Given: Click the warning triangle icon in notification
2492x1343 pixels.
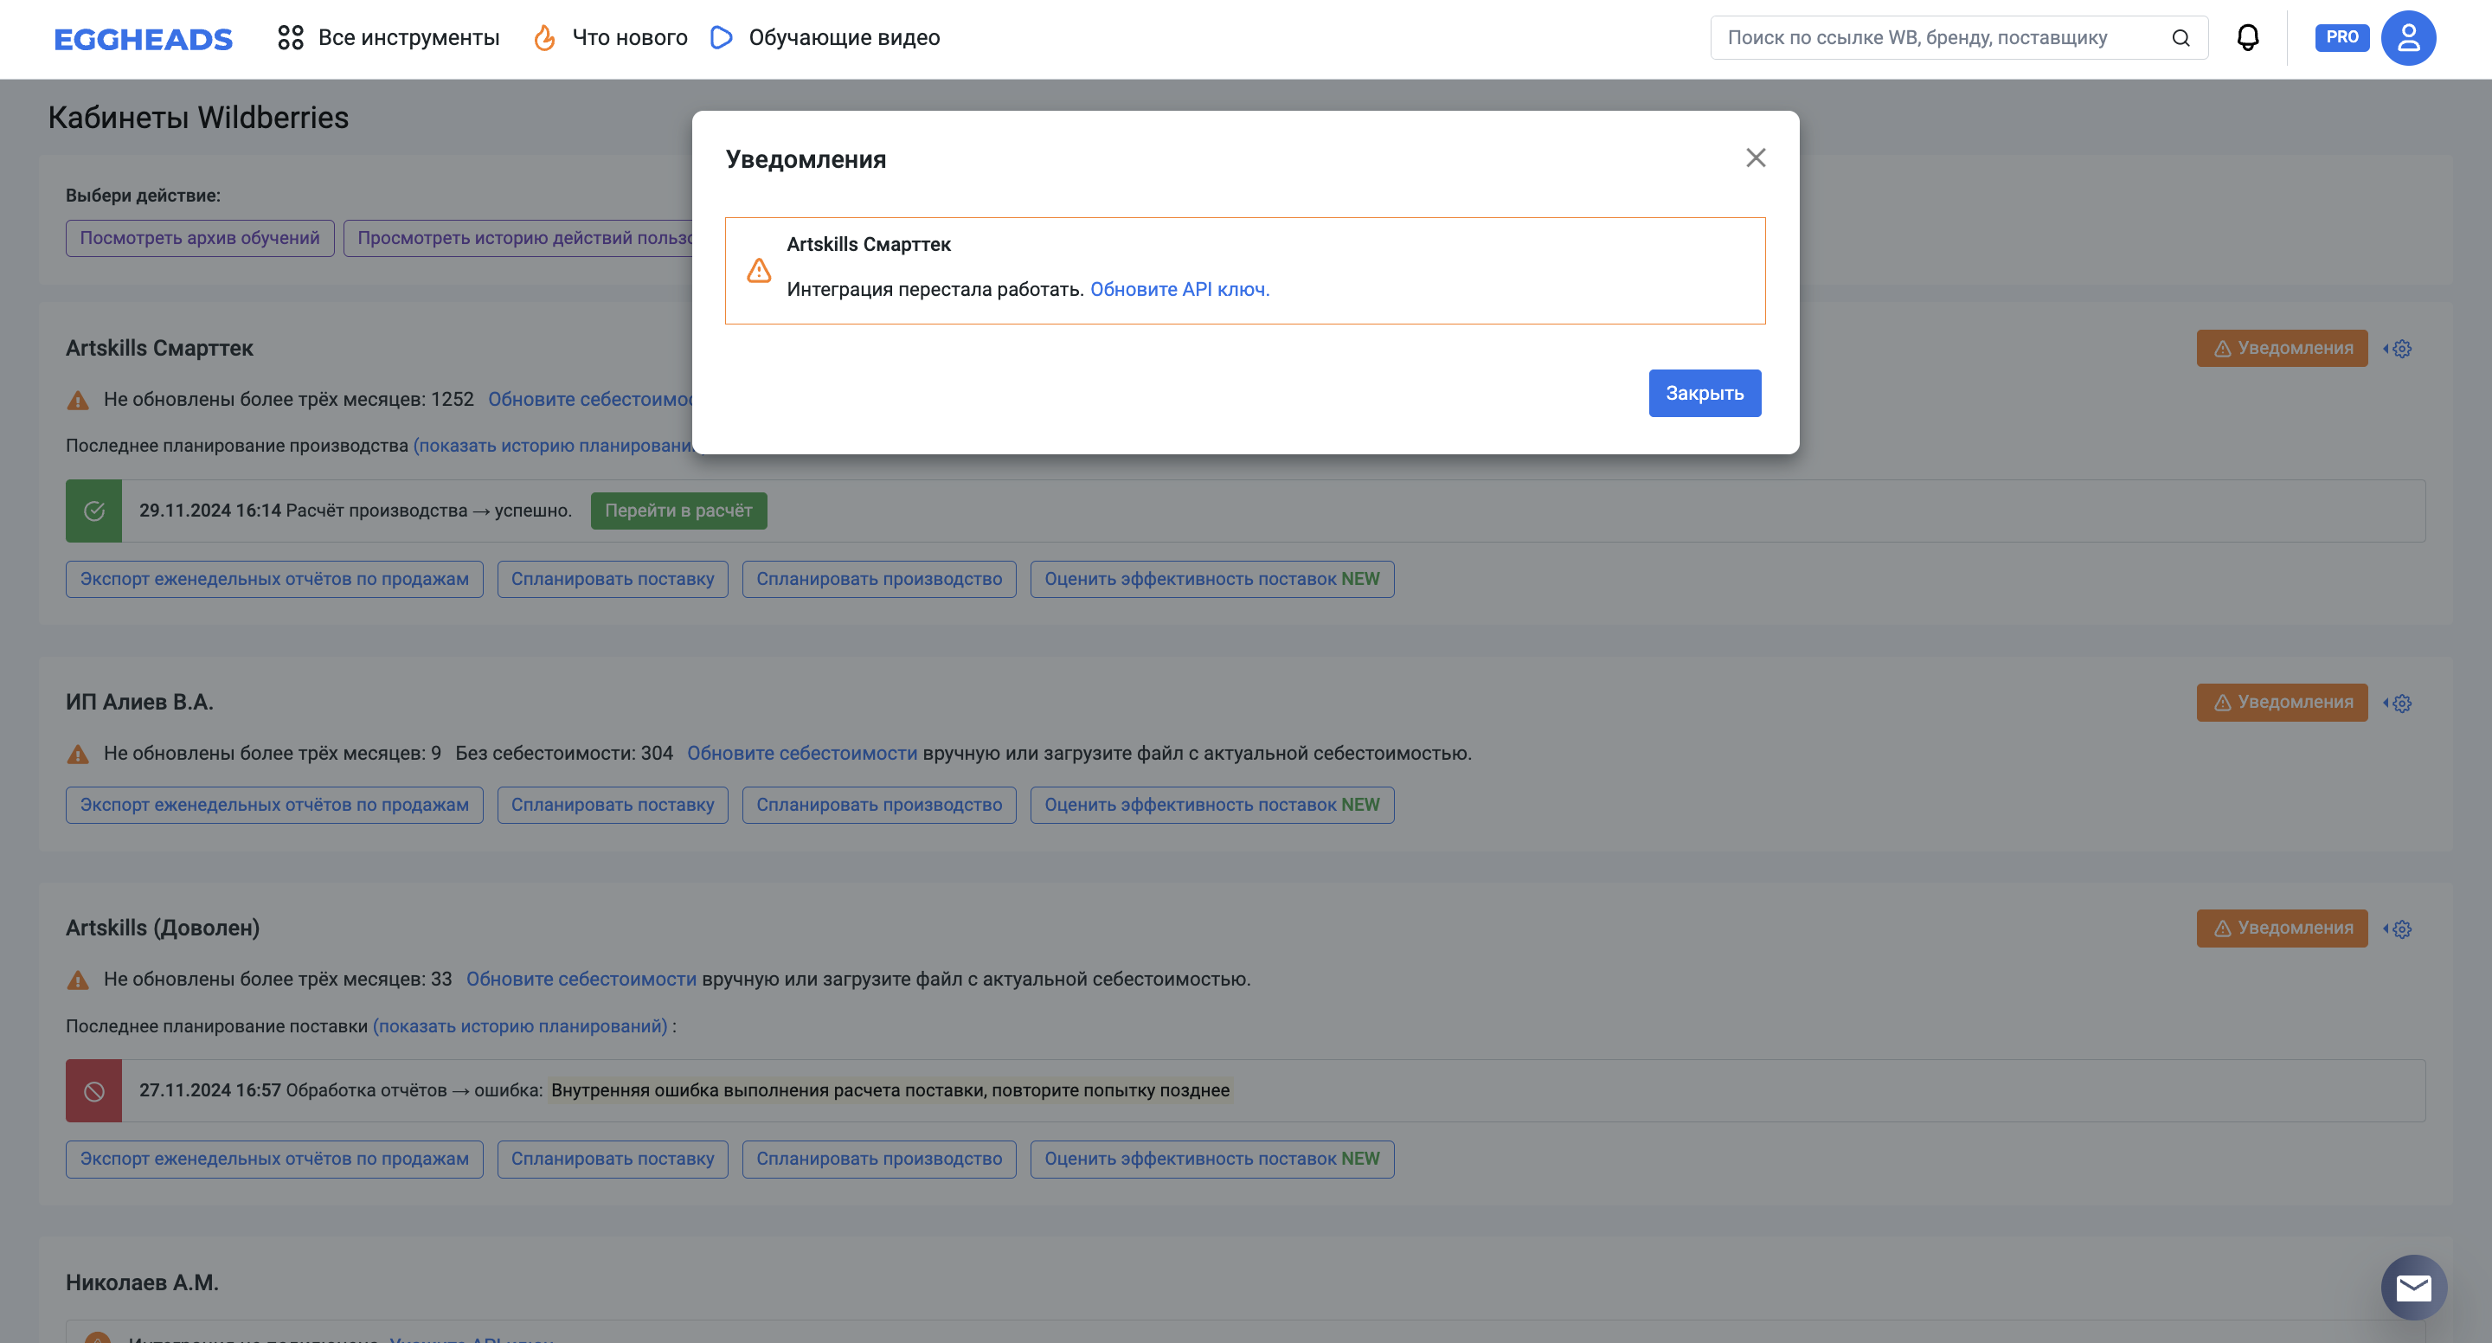Looking at the screenshot, I should [760, 270].
